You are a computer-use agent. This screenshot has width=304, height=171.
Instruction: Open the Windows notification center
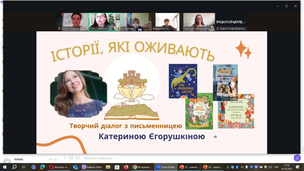pyautogui.click(x=297, y=167)
